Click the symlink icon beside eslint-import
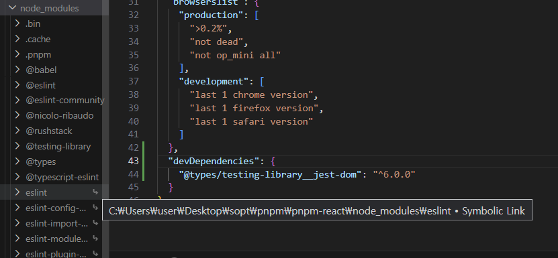 click(95, 223)
